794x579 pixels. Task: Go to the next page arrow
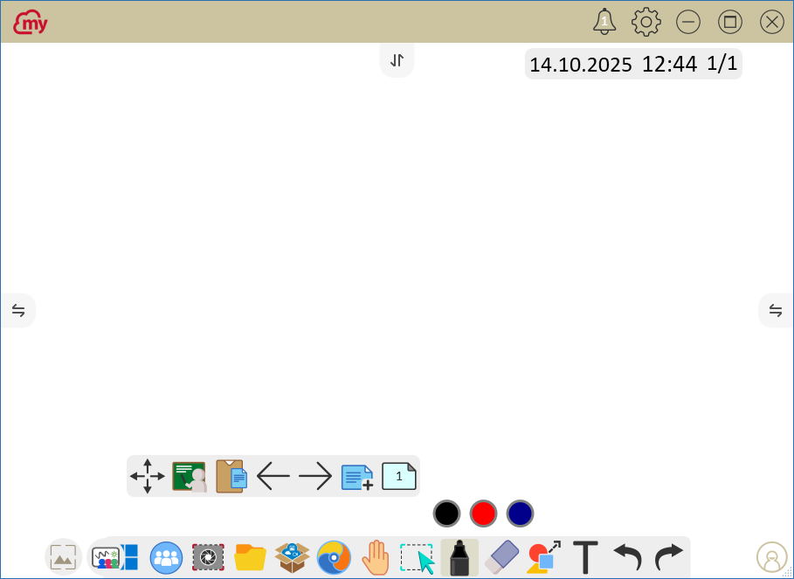click(315, 477)
